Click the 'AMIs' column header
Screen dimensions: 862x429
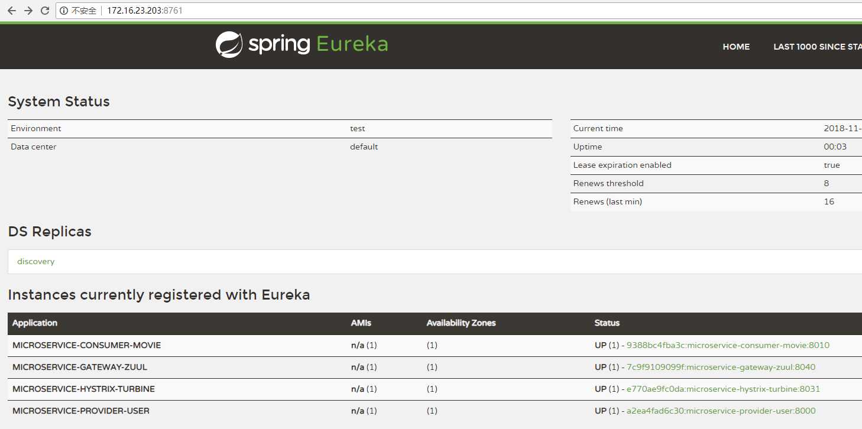(361, 323)
